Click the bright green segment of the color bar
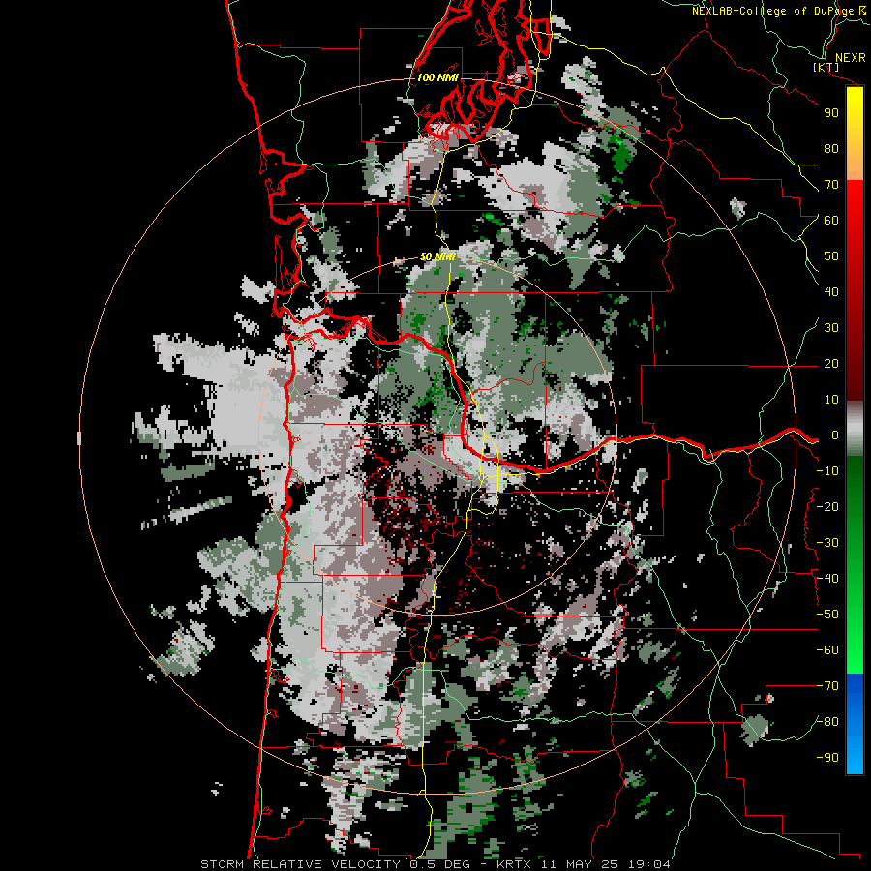 pos(855,639)
